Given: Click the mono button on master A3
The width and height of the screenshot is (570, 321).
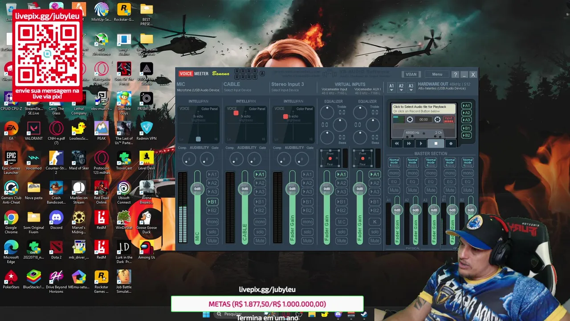Looking at the screenshot, I should [431, 173].
